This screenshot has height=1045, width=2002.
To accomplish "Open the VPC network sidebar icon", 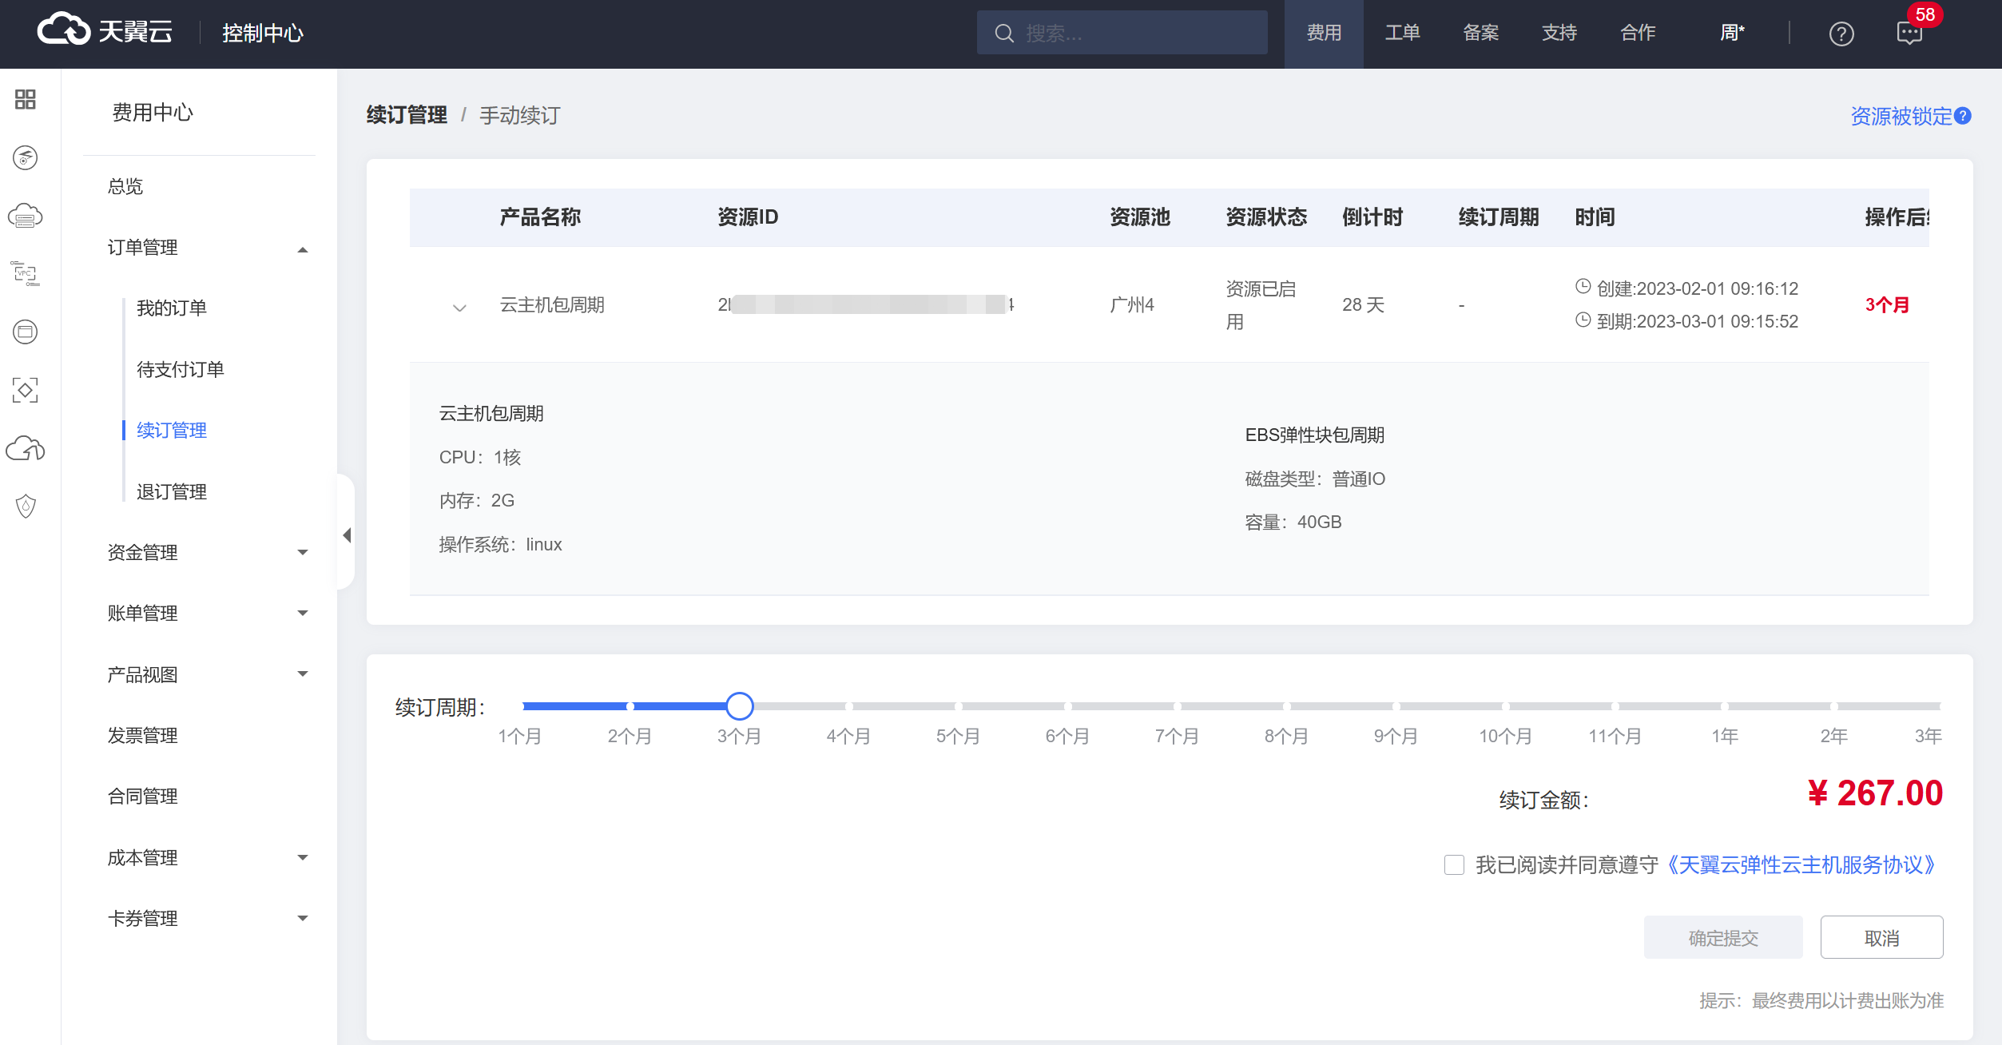I will click(x=26, y=273).
